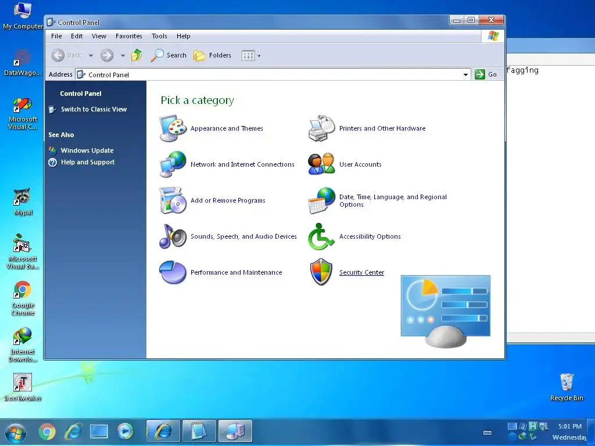Open Sounds, Speech, and Audio Devices icon
Viewport: 595px width, 446px height.
coord(173,236)
